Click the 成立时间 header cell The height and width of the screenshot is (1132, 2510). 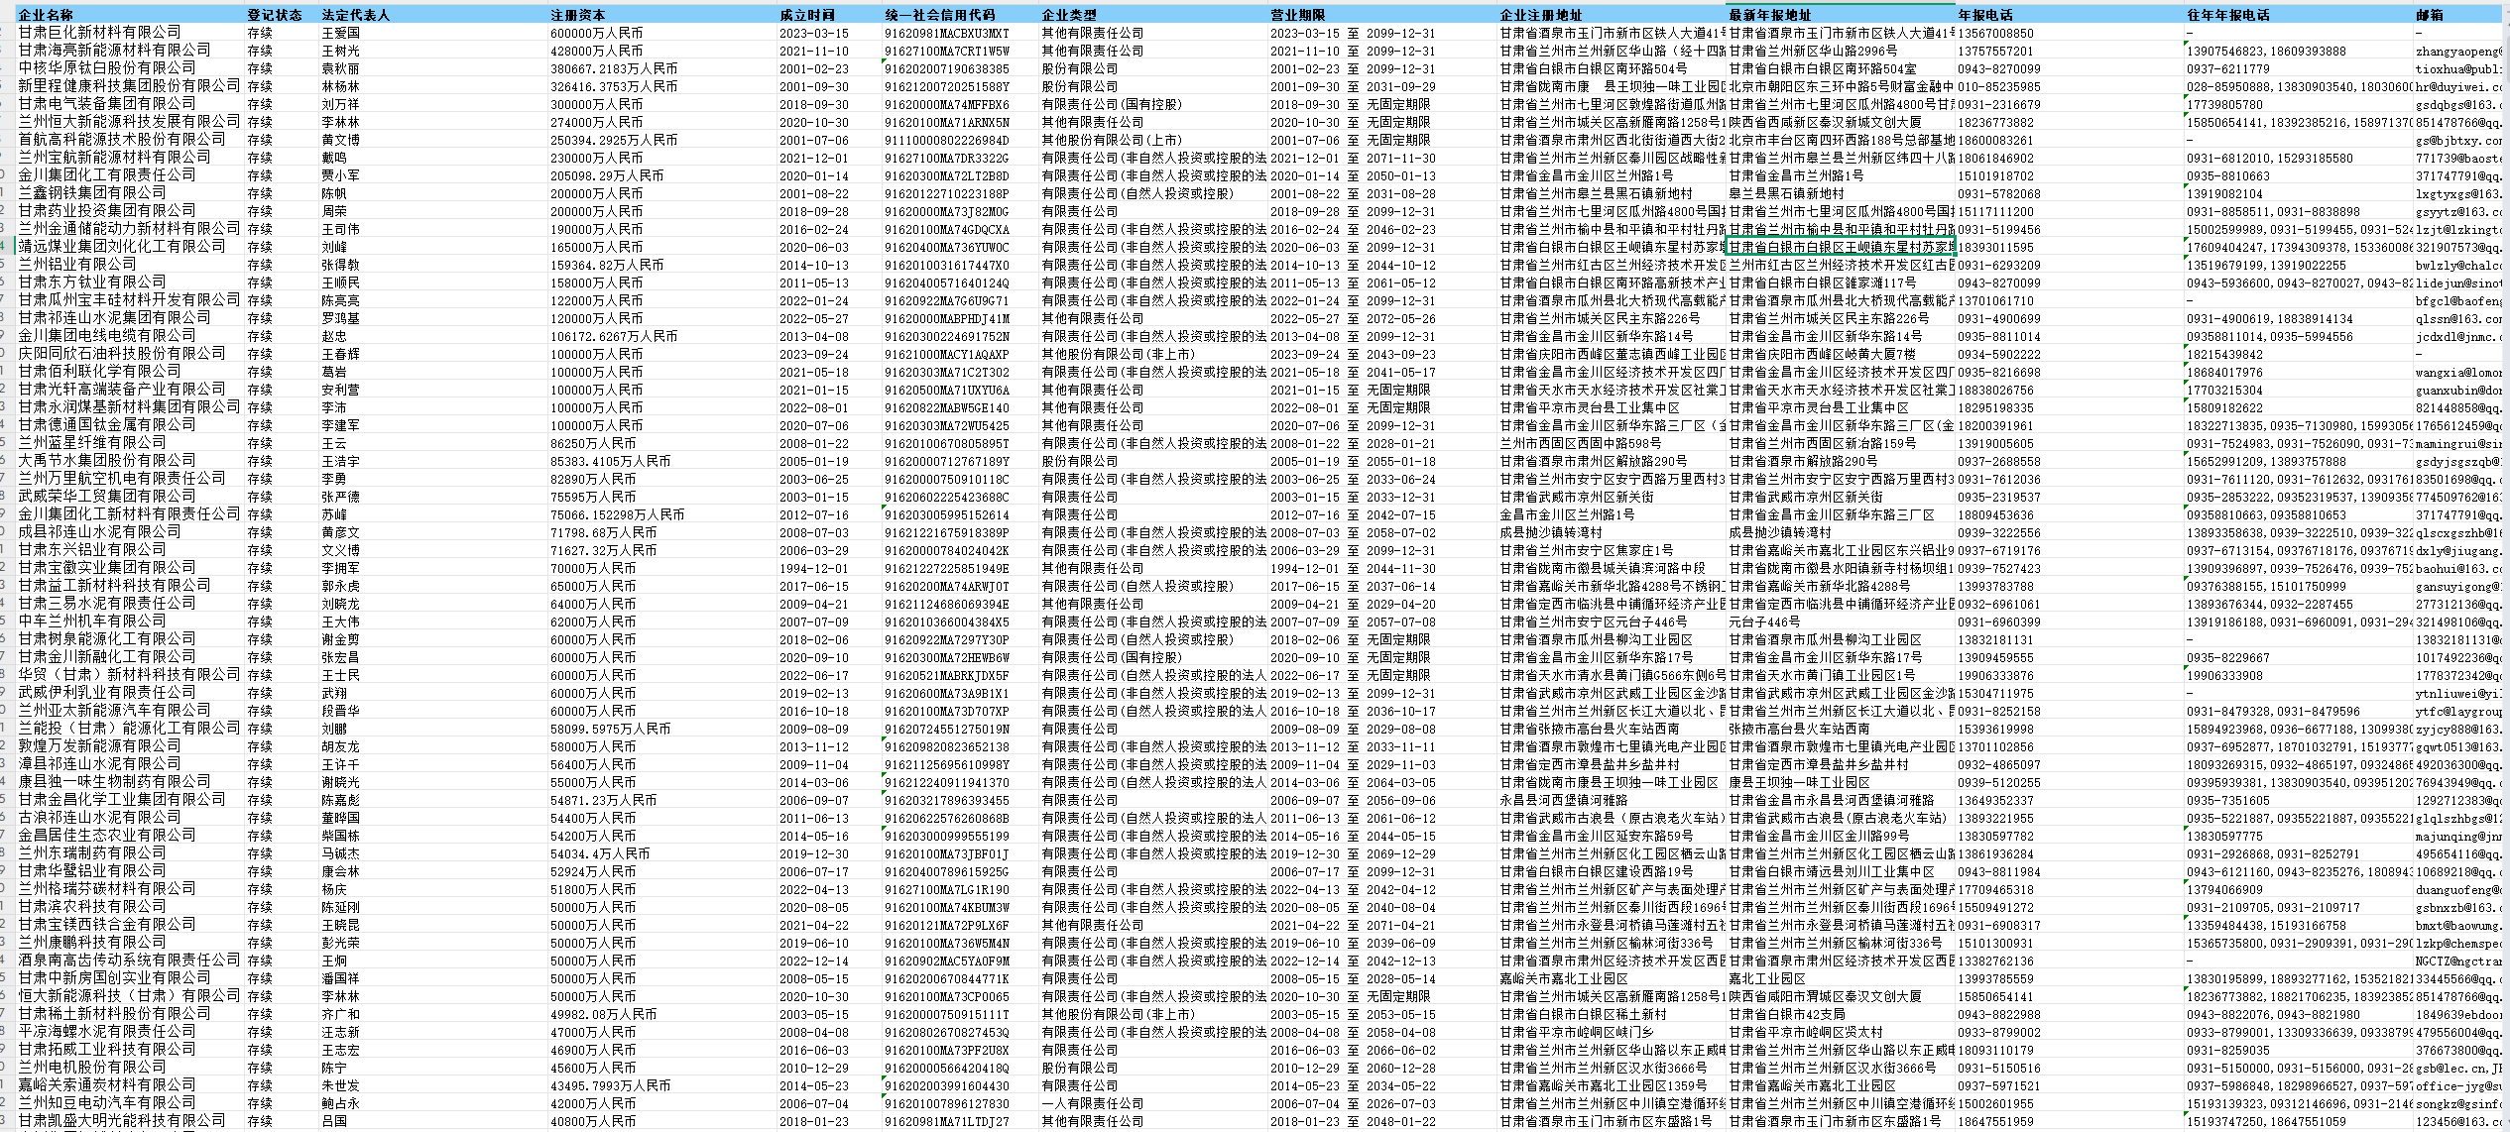pyautogui.click(x=806, y=15)
